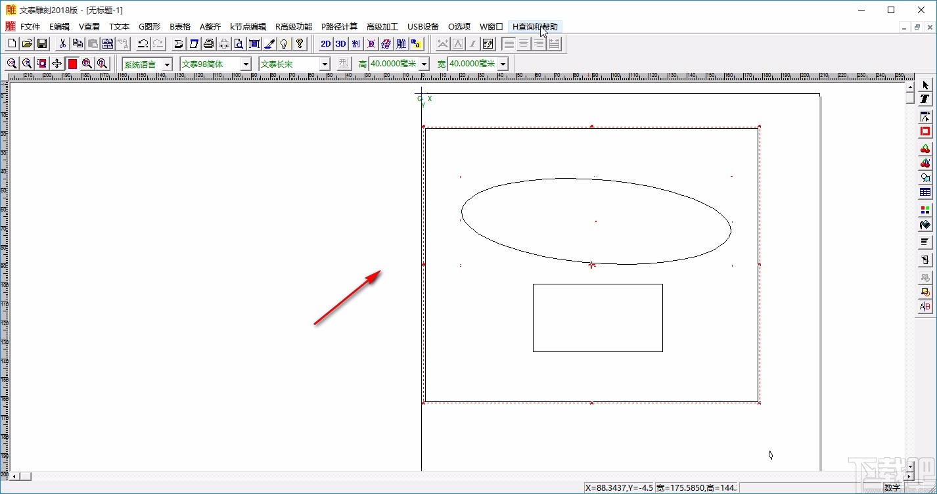Toggle justified distribute alignment
This screenshot has height=494, width=937.
[555, 44]
